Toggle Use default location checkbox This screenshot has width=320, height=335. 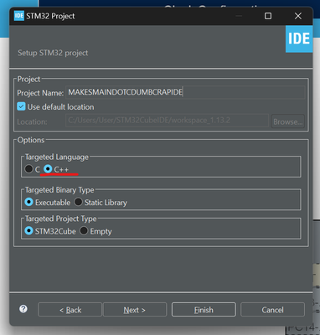tap(21, 106)
